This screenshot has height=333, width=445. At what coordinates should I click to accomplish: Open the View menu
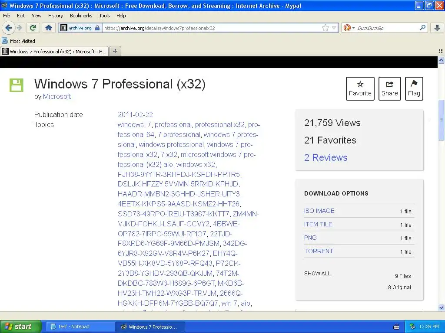point(37,16)
